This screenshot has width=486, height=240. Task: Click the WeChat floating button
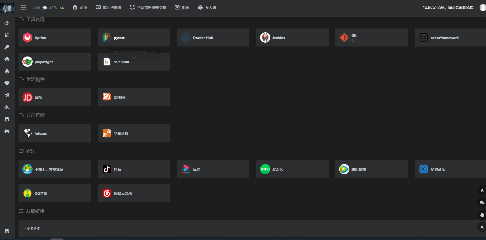(482, 203)
